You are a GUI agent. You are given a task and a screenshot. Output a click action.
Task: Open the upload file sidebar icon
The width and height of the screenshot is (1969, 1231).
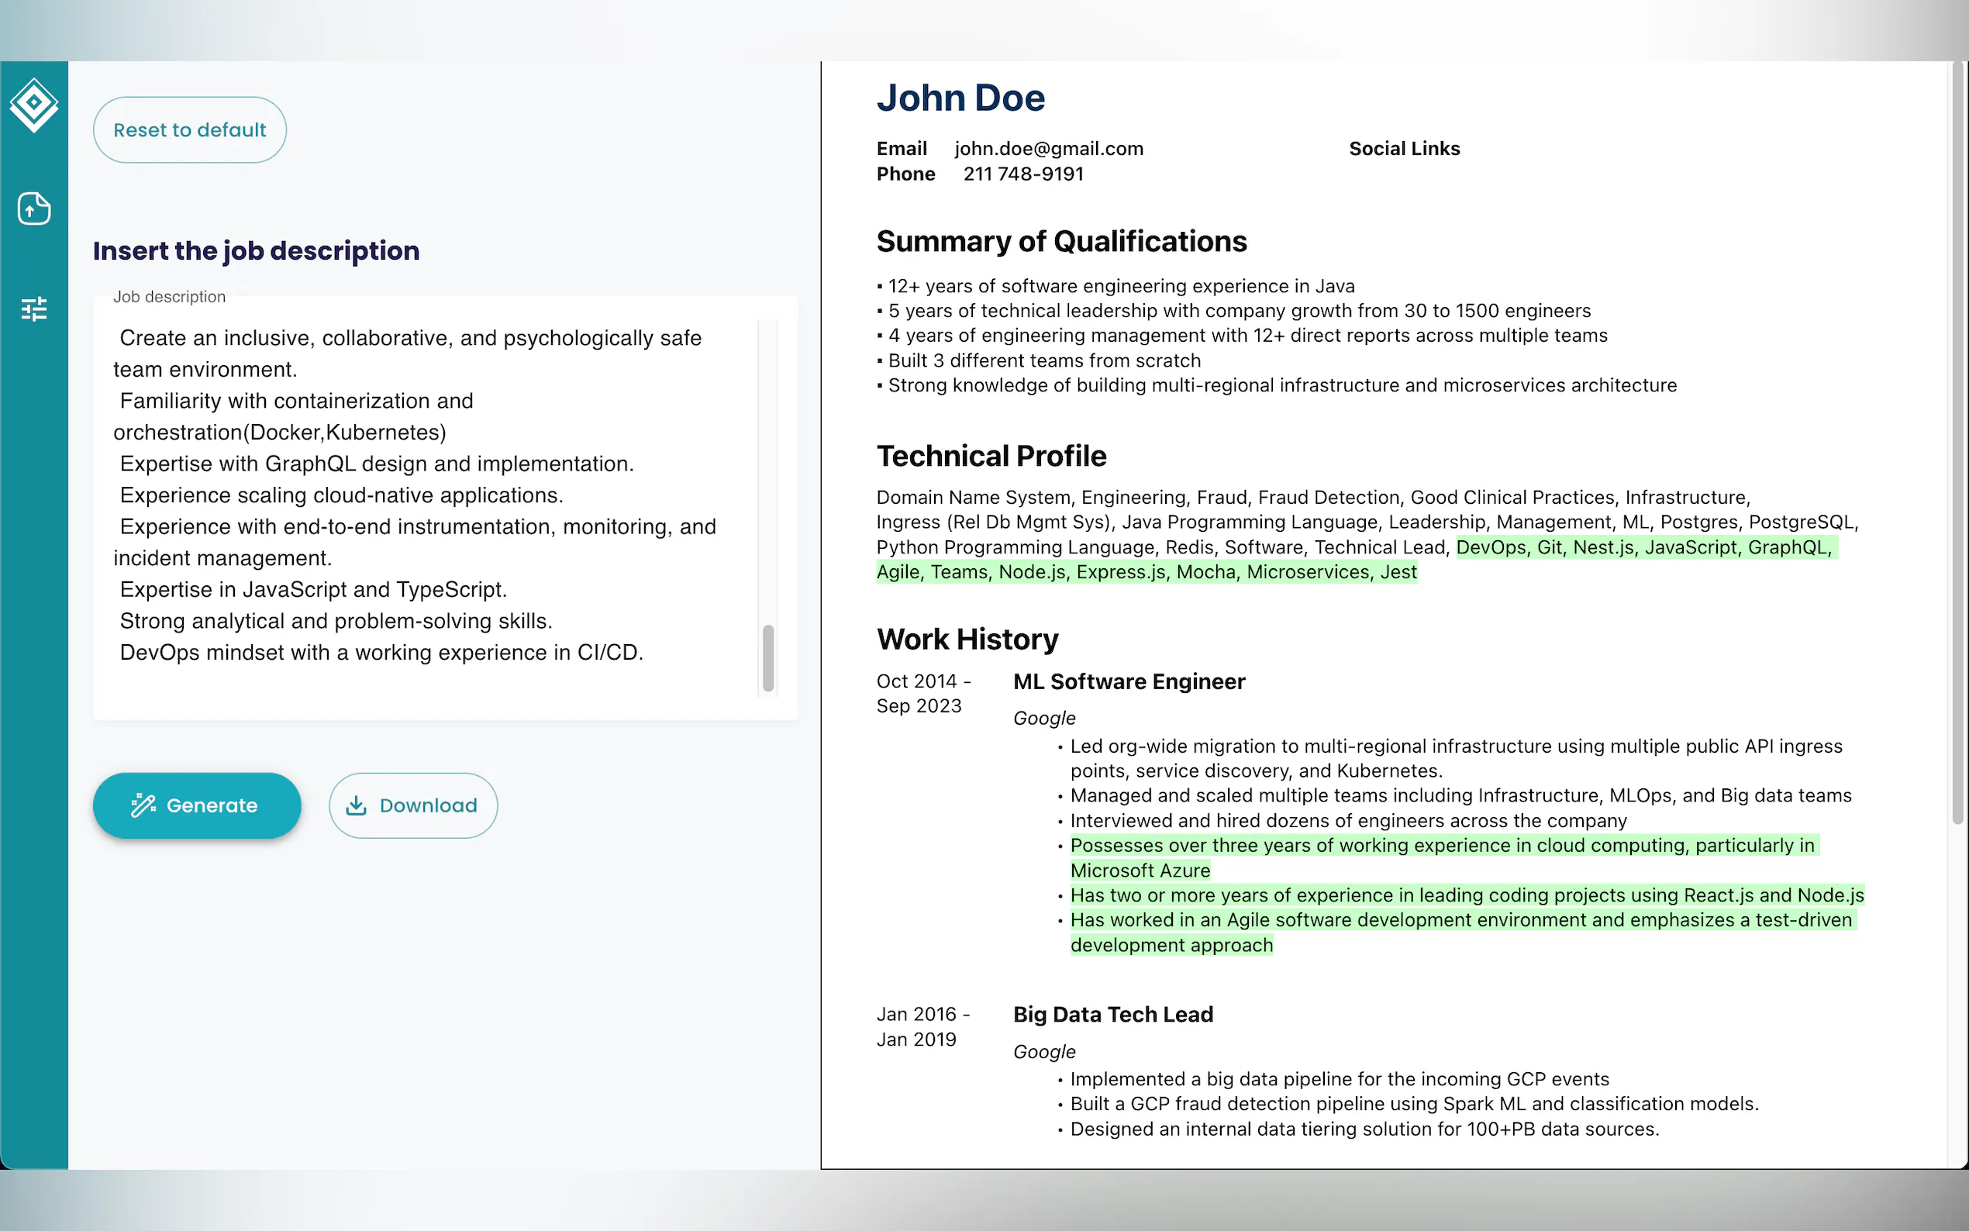coord(33,209)
